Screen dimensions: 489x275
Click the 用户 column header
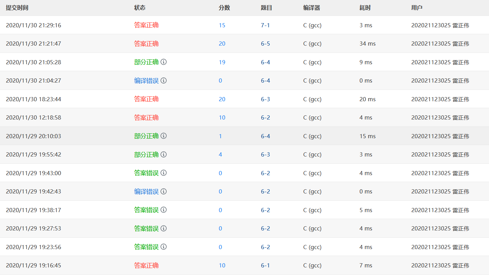pyautogui.click(x=417, y=8)
